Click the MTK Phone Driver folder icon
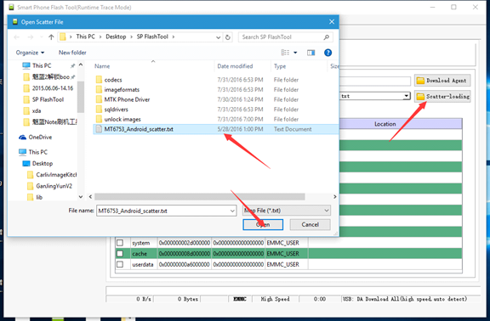Screen dimensions: 490x321 click(x=99, y=99)
